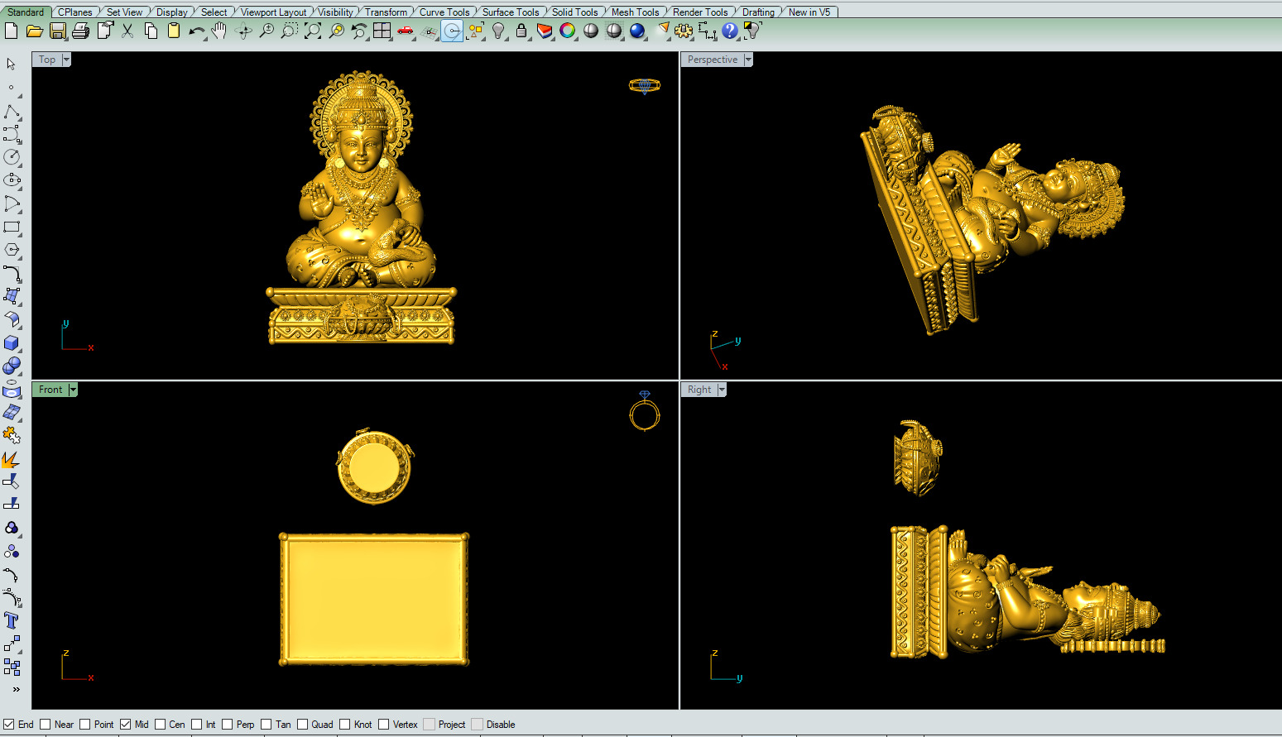Switch to the Surface Tools tab
Screen dimensions: 1282x737
[511, 12]
